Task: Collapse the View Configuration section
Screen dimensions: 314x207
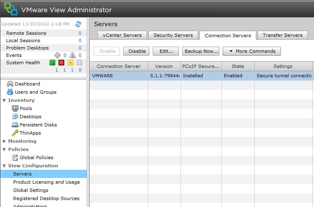Action: pos(4,166)
